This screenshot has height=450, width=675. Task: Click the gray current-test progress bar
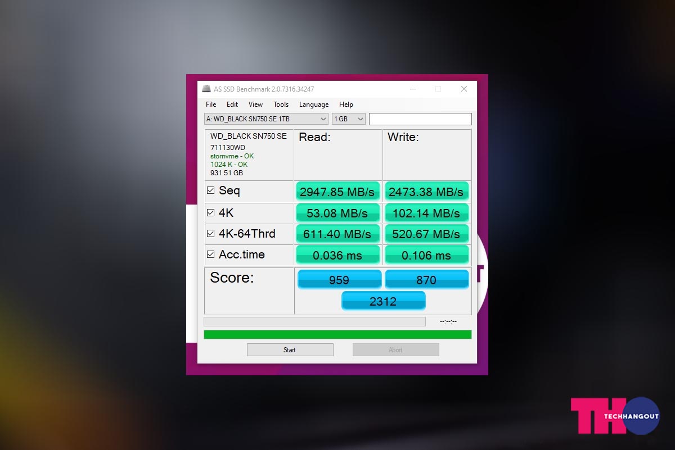[x=314, y=322]
